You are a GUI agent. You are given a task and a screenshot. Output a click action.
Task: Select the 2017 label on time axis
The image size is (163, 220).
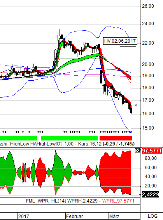pyautogui.click(x=24, y=216)
